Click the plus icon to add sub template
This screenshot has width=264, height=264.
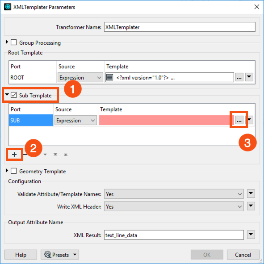pos(14,155)
